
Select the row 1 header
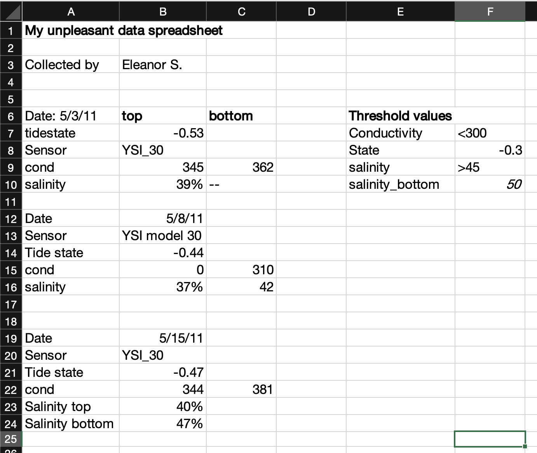10,30
